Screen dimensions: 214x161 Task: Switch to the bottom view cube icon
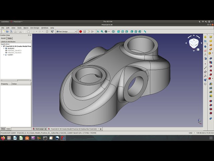(x=136, y=32)
